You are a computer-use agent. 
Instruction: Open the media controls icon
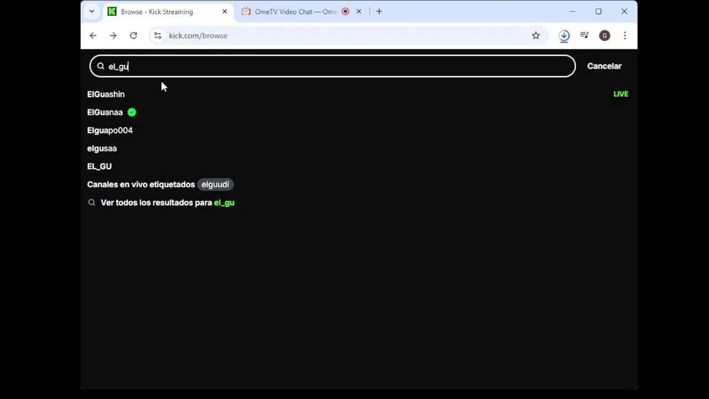584,35
